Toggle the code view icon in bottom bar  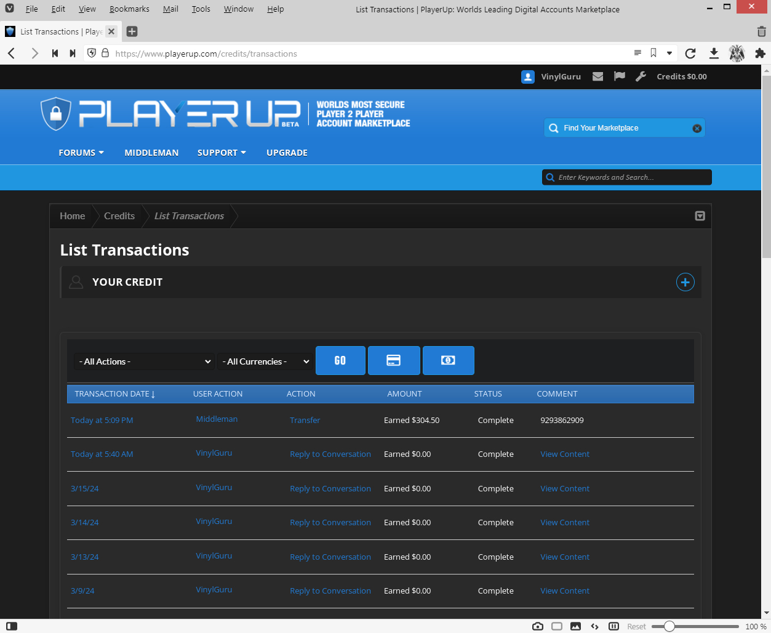(x=594, y=626)
